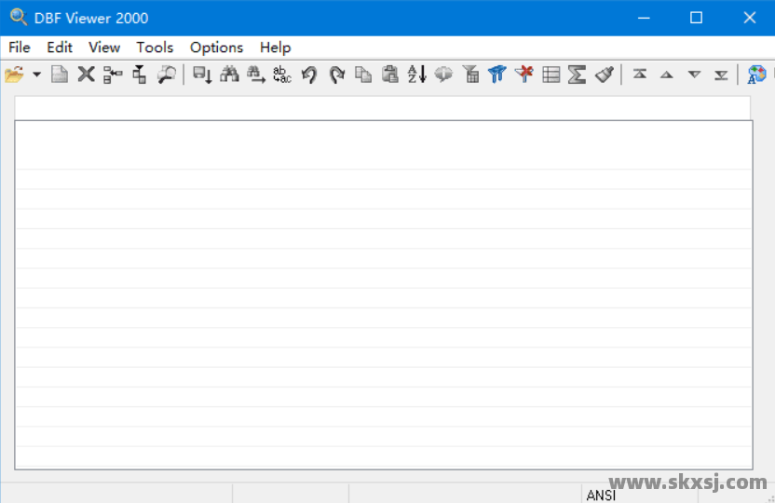Click the Replace (ab→ac) icon
This screenshot has width=775, height=503.
[x=282, y=75]
